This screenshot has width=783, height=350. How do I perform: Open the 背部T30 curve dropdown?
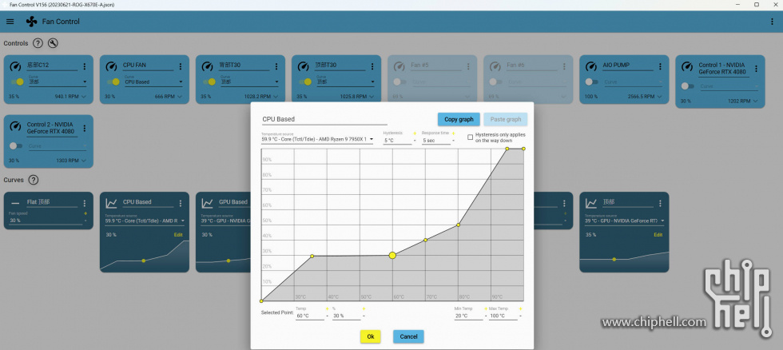(x=249, y=82)
